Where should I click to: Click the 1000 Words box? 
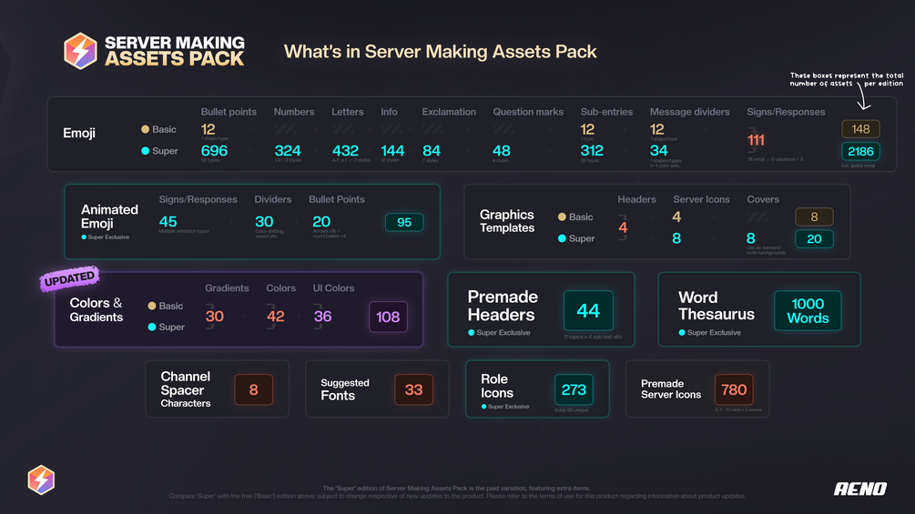pos(808,310)
